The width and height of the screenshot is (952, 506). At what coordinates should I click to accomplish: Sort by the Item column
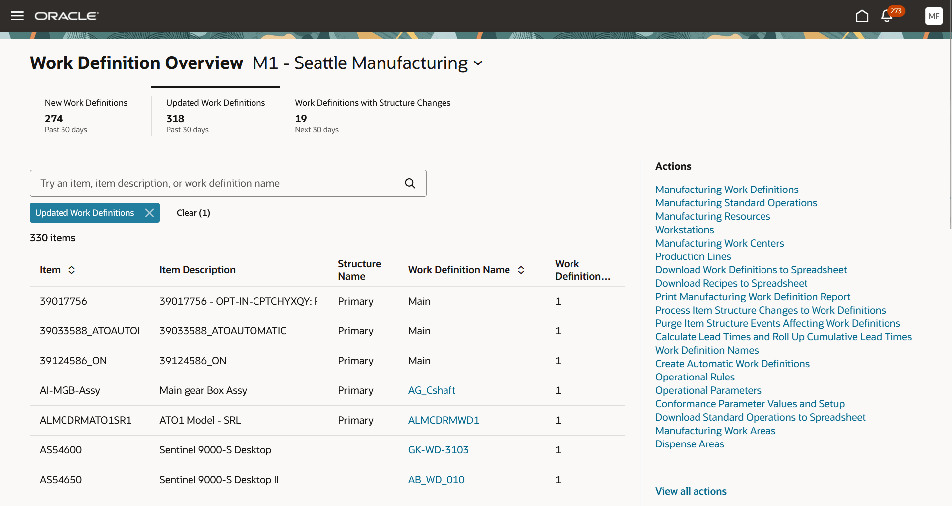click(x=72, y=270)
